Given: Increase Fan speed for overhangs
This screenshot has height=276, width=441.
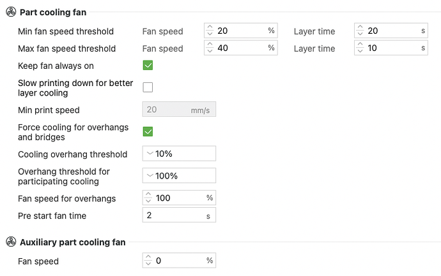Looking at the screenshot, I should click(148, 194).
